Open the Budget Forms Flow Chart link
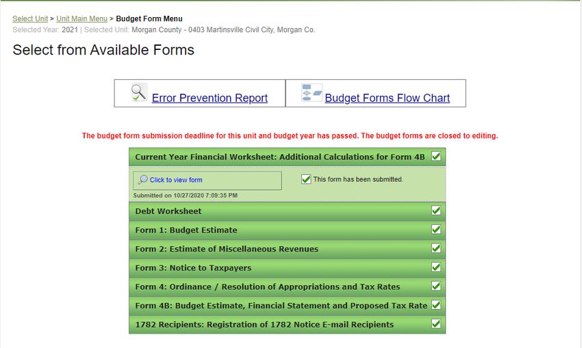This screenshot has height=348, width=582. tap(387, 98)
